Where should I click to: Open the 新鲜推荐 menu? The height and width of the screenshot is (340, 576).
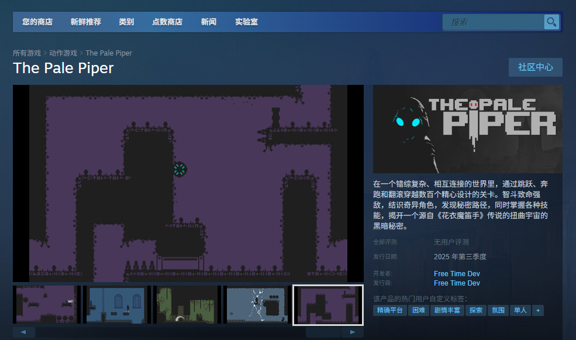pos(85,22)
